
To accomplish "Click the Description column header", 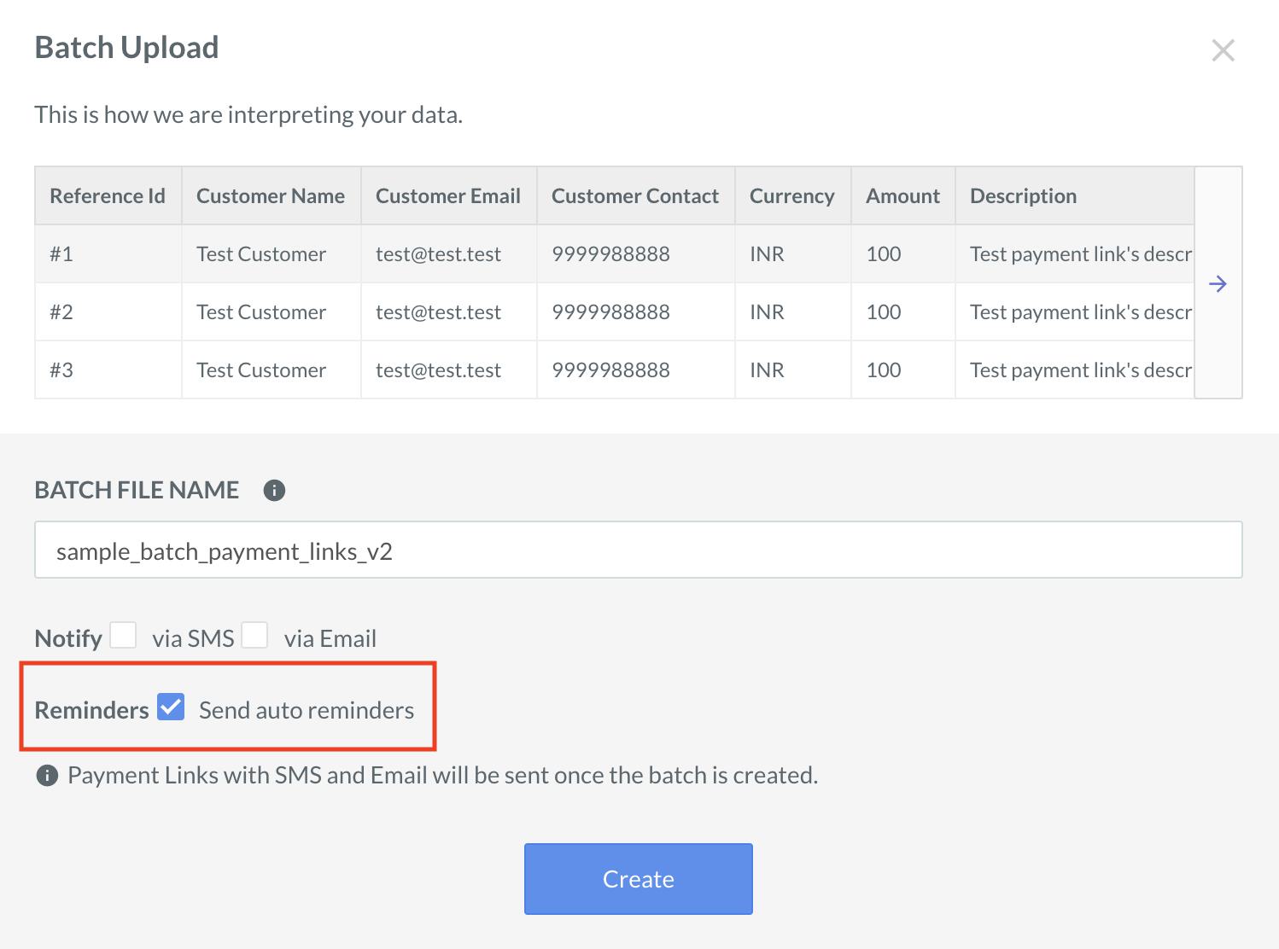I will click(1074, 196).
